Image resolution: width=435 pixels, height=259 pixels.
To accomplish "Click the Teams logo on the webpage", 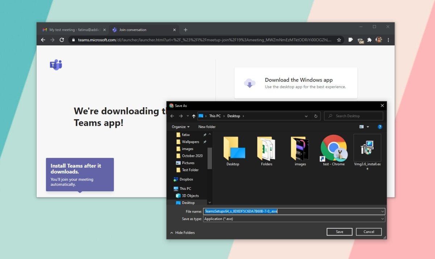I will [x=56, y=64].
